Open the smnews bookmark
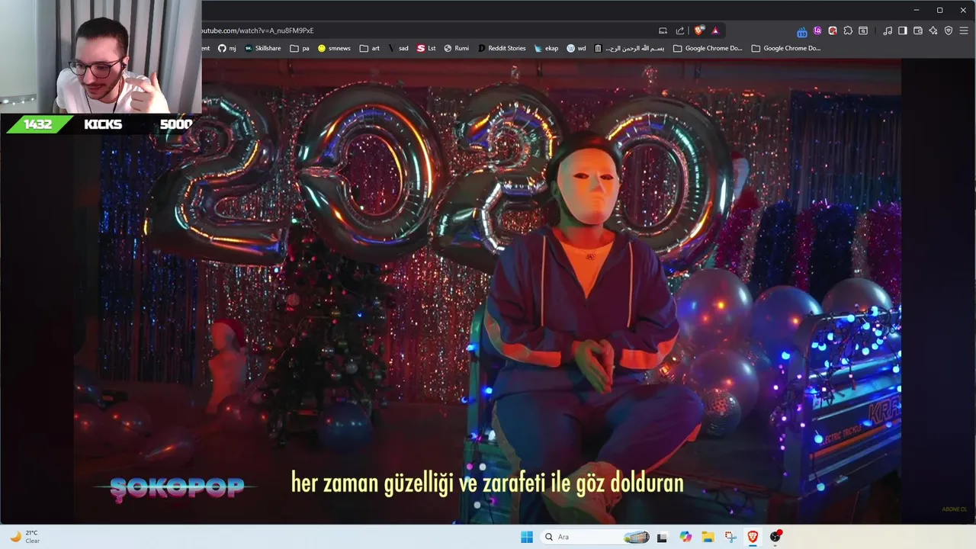Screen dimensions: 976x549 pyautogui.click(x=334, y=48)
